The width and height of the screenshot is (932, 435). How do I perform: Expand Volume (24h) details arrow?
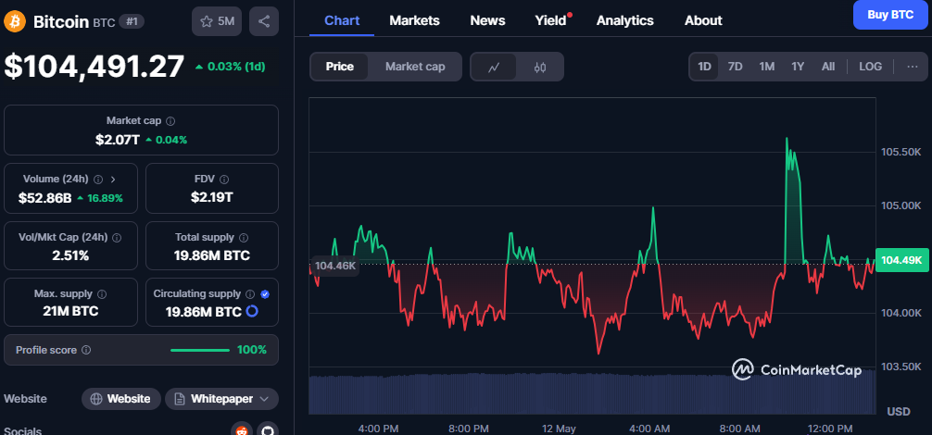tap(114, 180)
